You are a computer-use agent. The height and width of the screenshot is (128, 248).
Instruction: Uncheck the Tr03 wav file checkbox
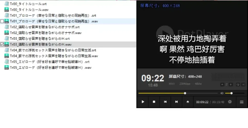coord(2,44)
